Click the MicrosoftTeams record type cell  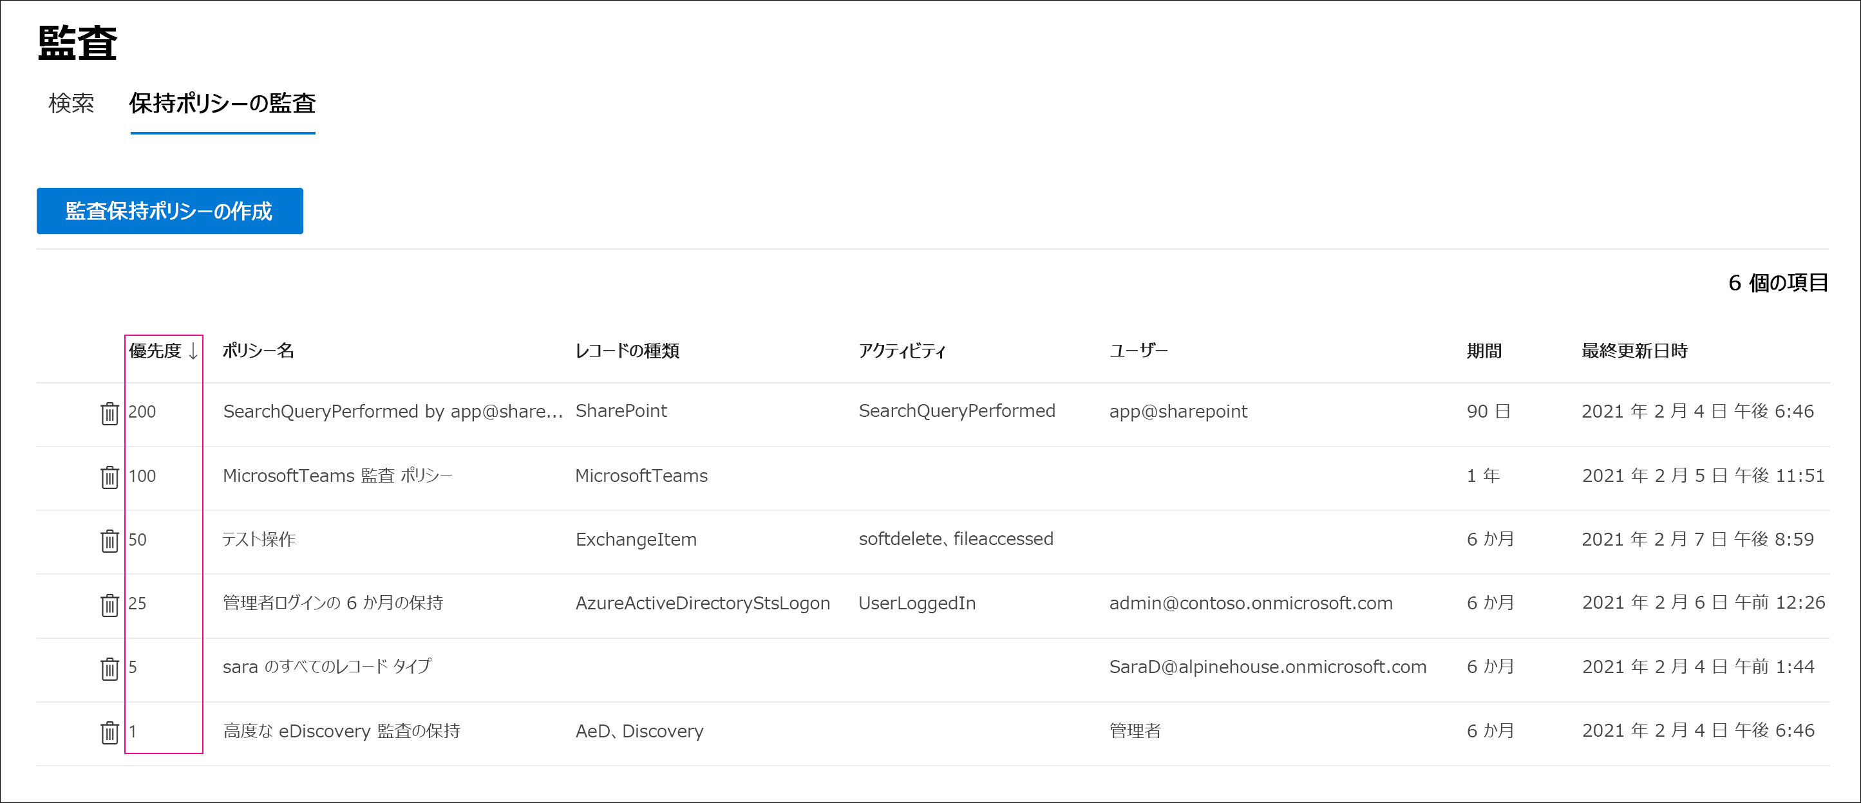(641, 475)
